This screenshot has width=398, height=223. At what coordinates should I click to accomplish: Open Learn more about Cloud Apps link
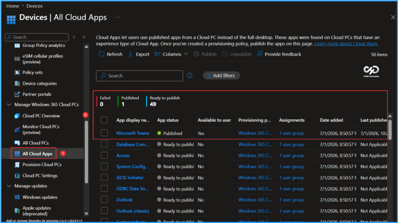[346, 44]
